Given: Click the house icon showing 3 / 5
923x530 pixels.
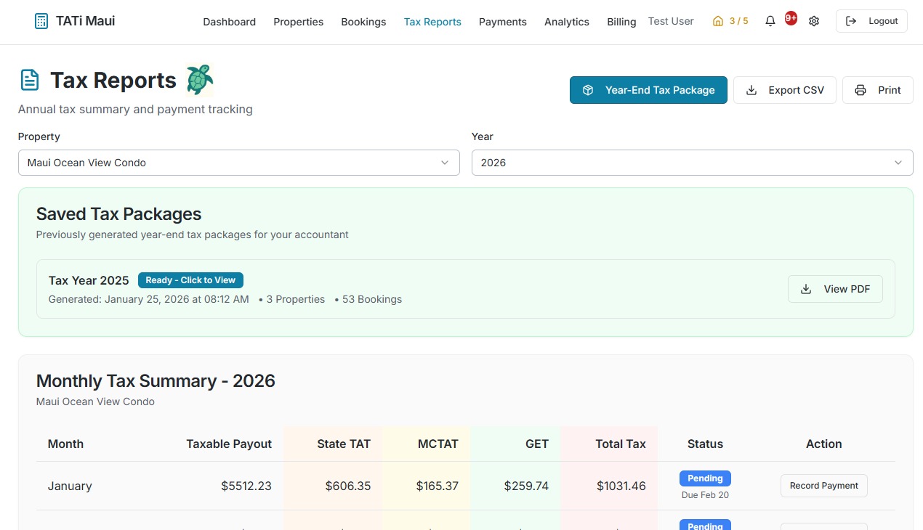Looking at the screenshot, I should [x=718, y=22].
